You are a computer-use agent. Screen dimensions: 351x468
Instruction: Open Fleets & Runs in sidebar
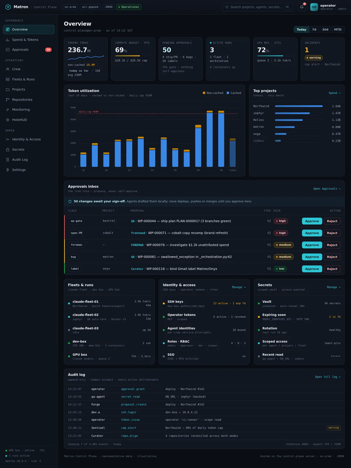29,79
